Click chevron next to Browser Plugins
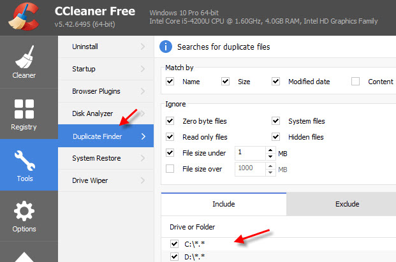396x262 pixels. coord(143,91)
